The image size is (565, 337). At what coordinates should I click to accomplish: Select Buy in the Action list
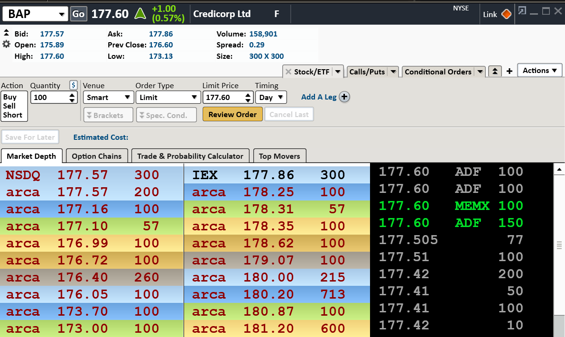click(10, 97)
